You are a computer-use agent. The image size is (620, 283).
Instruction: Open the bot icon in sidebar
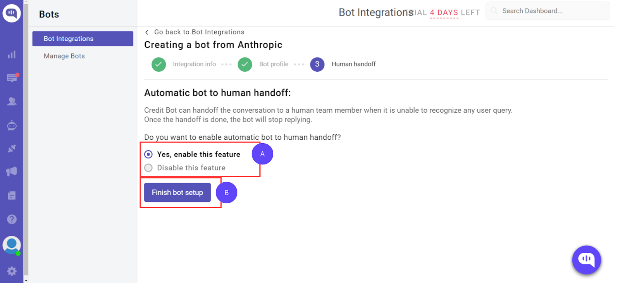tap(12, 125)
